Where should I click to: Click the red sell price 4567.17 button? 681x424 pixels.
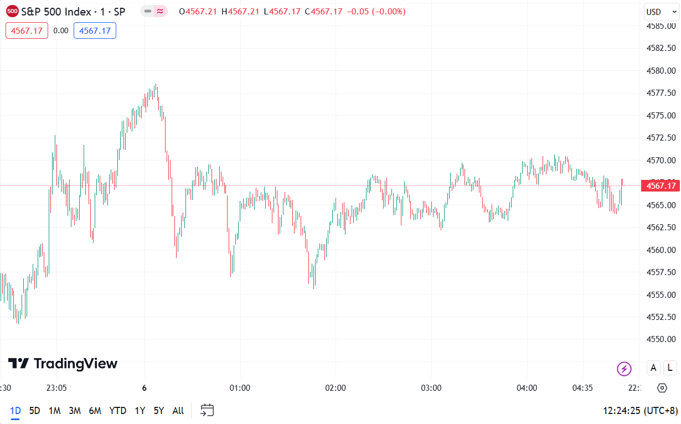(x=27, y=30)
